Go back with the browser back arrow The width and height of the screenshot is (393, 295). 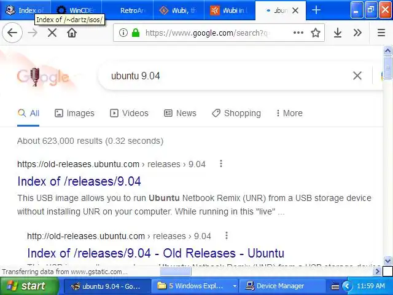[x=12, y=33]
